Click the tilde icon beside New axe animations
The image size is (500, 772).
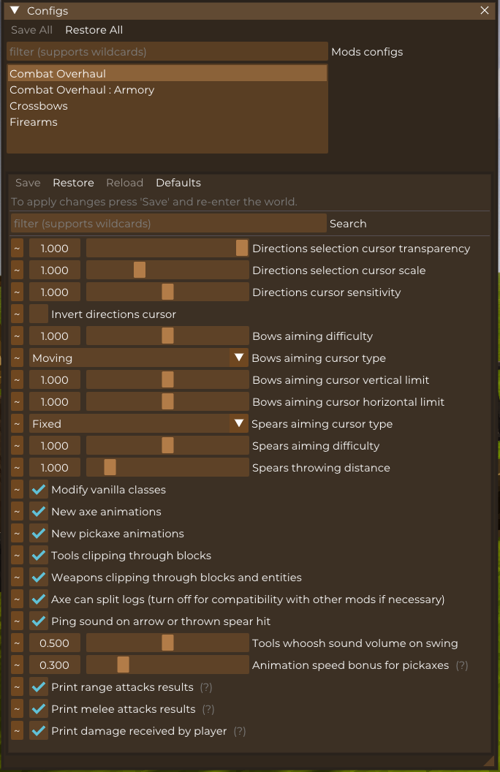point(17,512)
